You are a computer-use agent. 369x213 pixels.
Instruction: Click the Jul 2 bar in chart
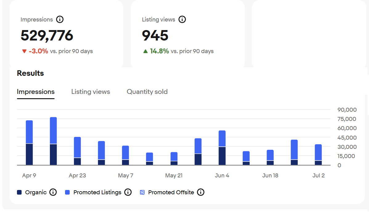318,155
